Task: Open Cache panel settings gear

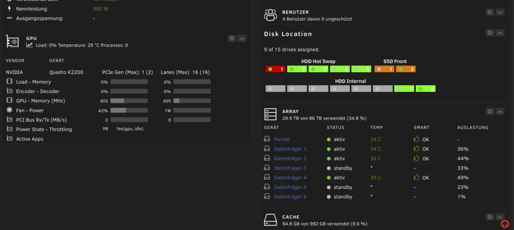Action: pyautogui.click(x=490, y=217)
